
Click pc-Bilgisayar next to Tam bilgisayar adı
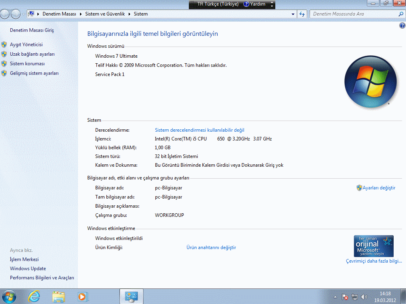169,197
